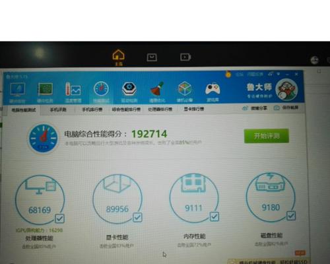Viewport: 330px width, 264px height.
Task: Switch to the 手机排行榜 tab
Action: pos(92,110)
